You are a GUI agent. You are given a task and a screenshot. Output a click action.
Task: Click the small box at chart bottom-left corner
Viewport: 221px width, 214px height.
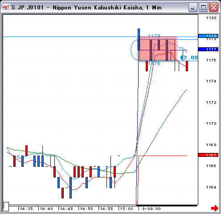[6, 206]
